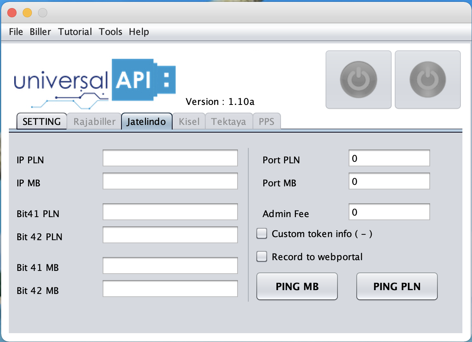Focus the Bit 41 MB input field

(x=170, y=266)
